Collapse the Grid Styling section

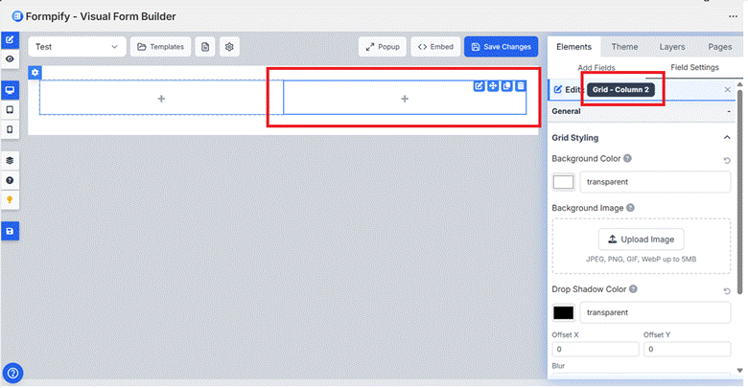pyautogui.click(x=726, y=138)
